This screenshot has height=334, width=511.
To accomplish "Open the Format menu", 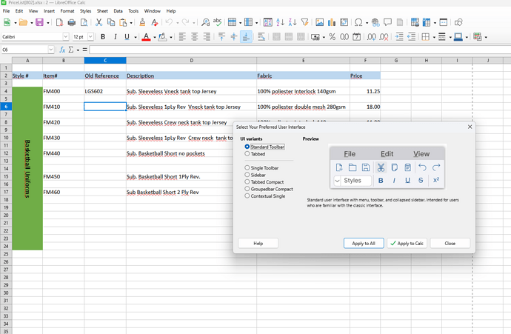I will tap(67, 11).
